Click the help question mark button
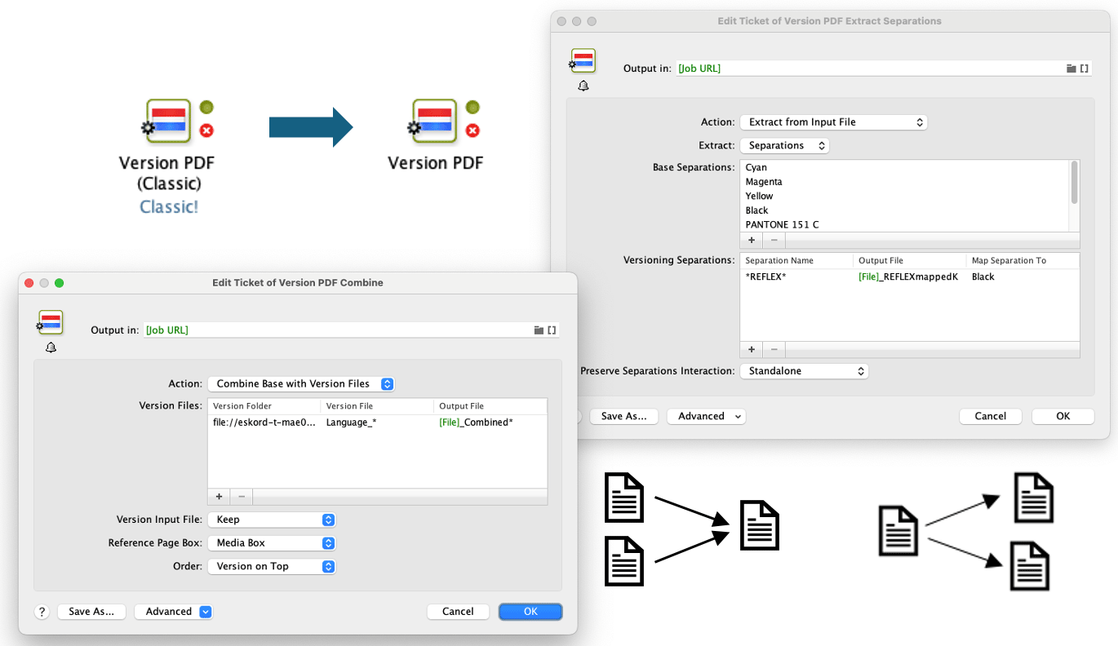 [42, 612]
